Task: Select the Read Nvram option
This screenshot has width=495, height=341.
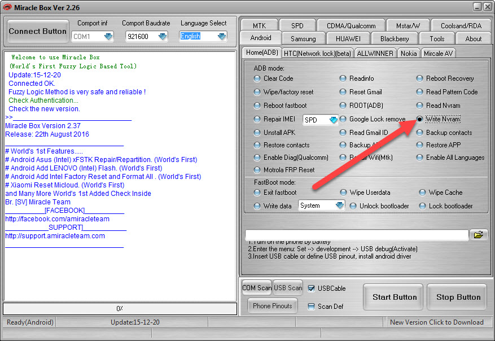Action: [x=419, y=106]
